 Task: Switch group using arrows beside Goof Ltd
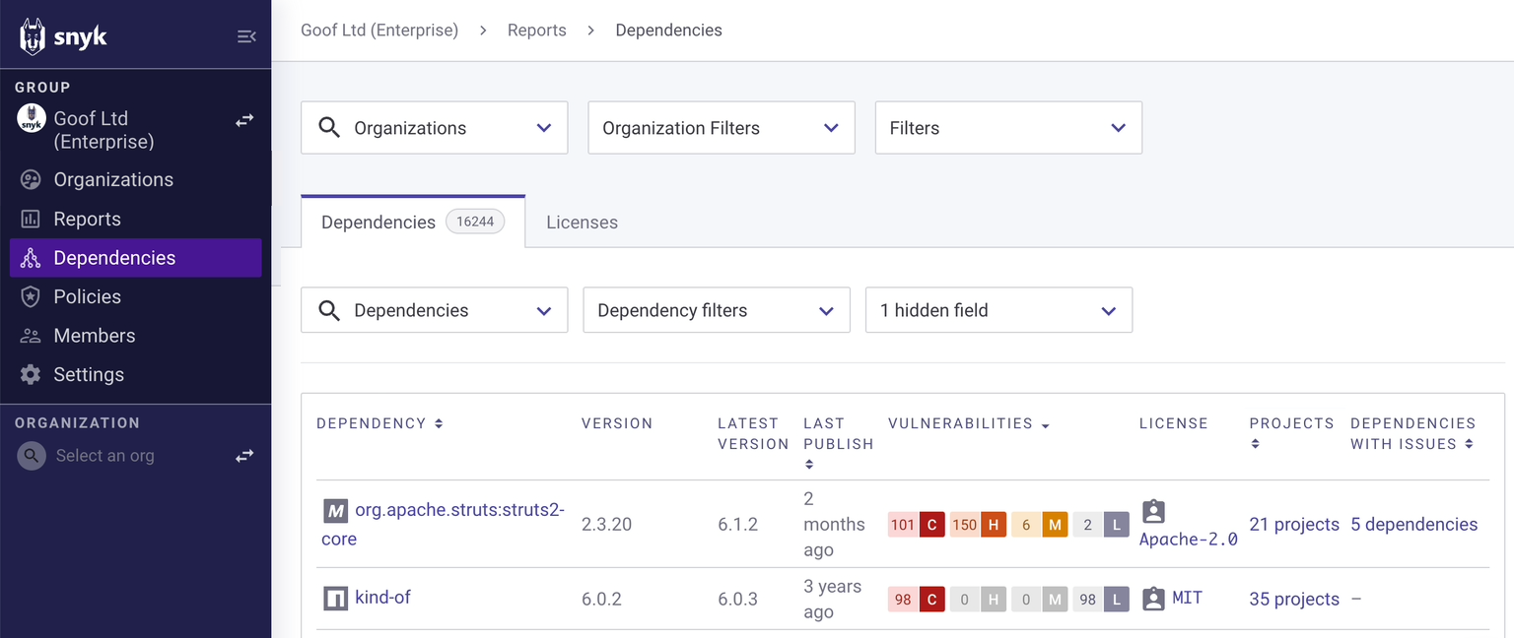coord(244,120)
